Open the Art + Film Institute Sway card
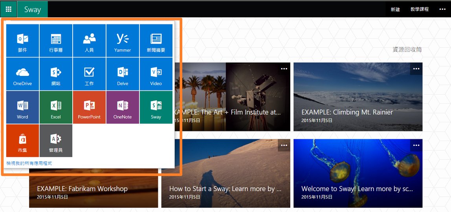The image size is (451, 212). coord(233,97)
